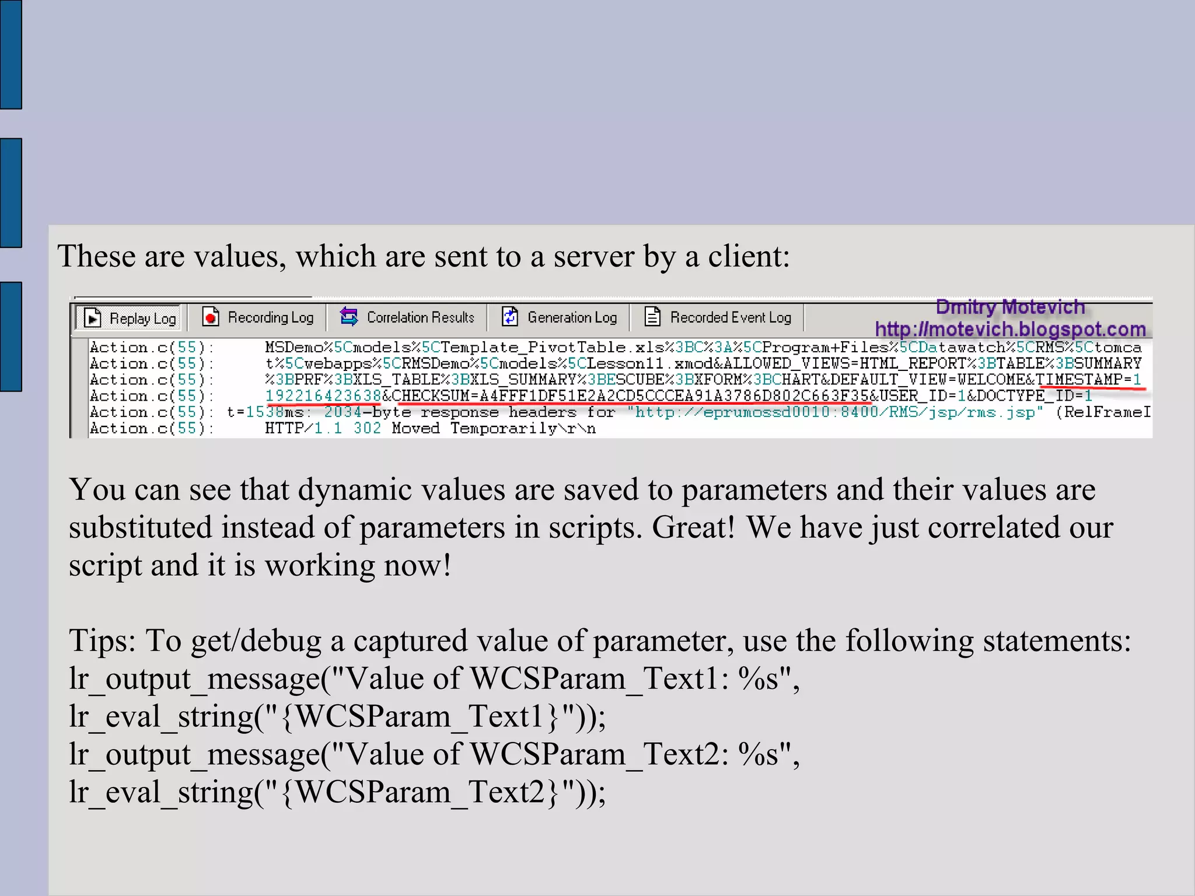Click the 'Tips: To get/debug' sentence
Viewport: 1195px width, 896px height.
click(x=600, y=641)
